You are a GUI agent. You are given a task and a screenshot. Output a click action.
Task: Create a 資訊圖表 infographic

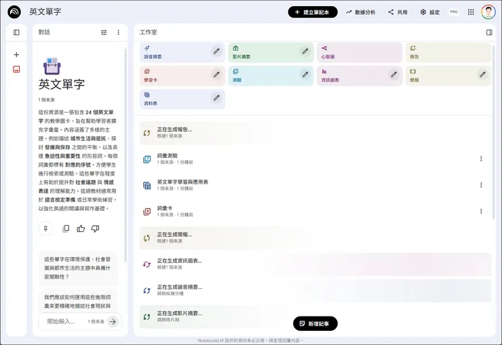pos(360,76)
